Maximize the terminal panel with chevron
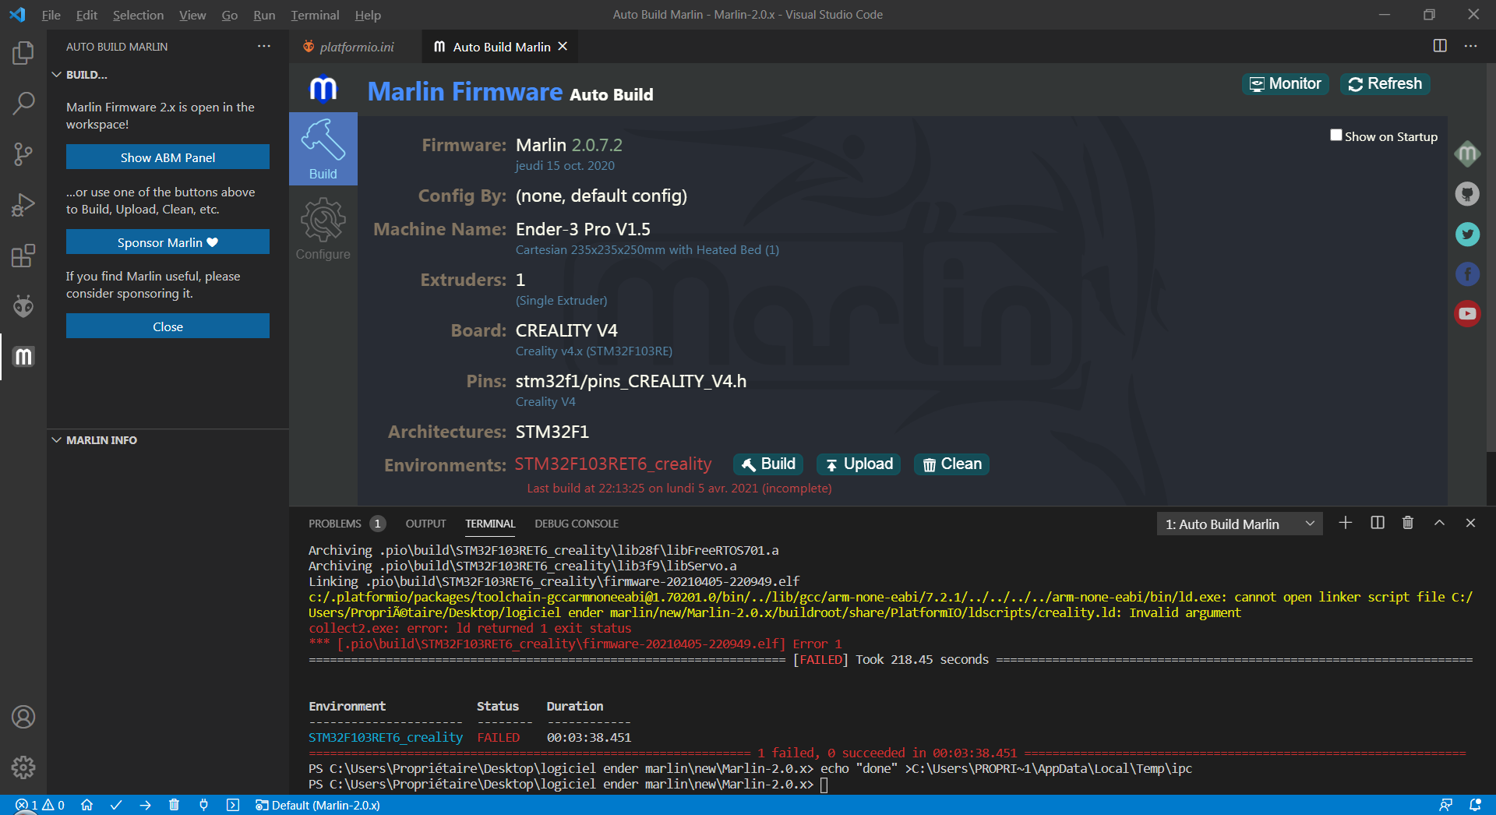This screenshot has width=1496, height=815. pos(1439,524)
